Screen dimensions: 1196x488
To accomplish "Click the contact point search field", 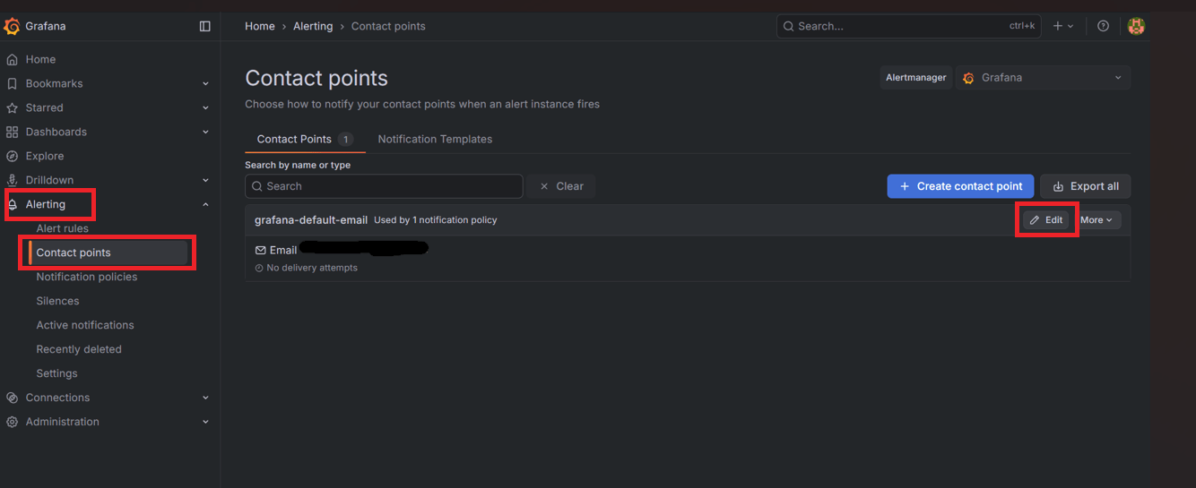I will 384,186.
